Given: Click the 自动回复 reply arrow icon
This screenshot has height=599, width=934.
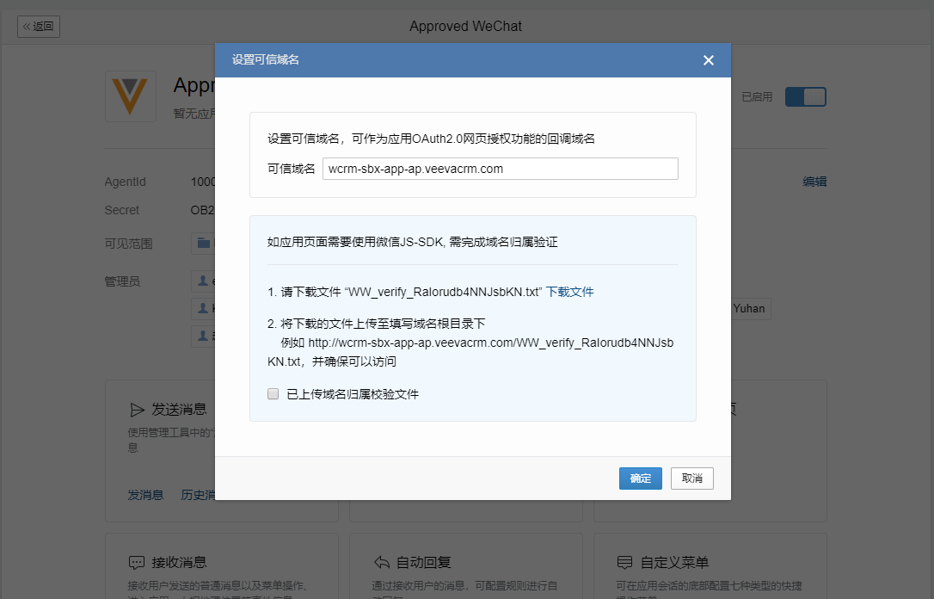Looking at the screenshot, I should [x=382, y=562].
